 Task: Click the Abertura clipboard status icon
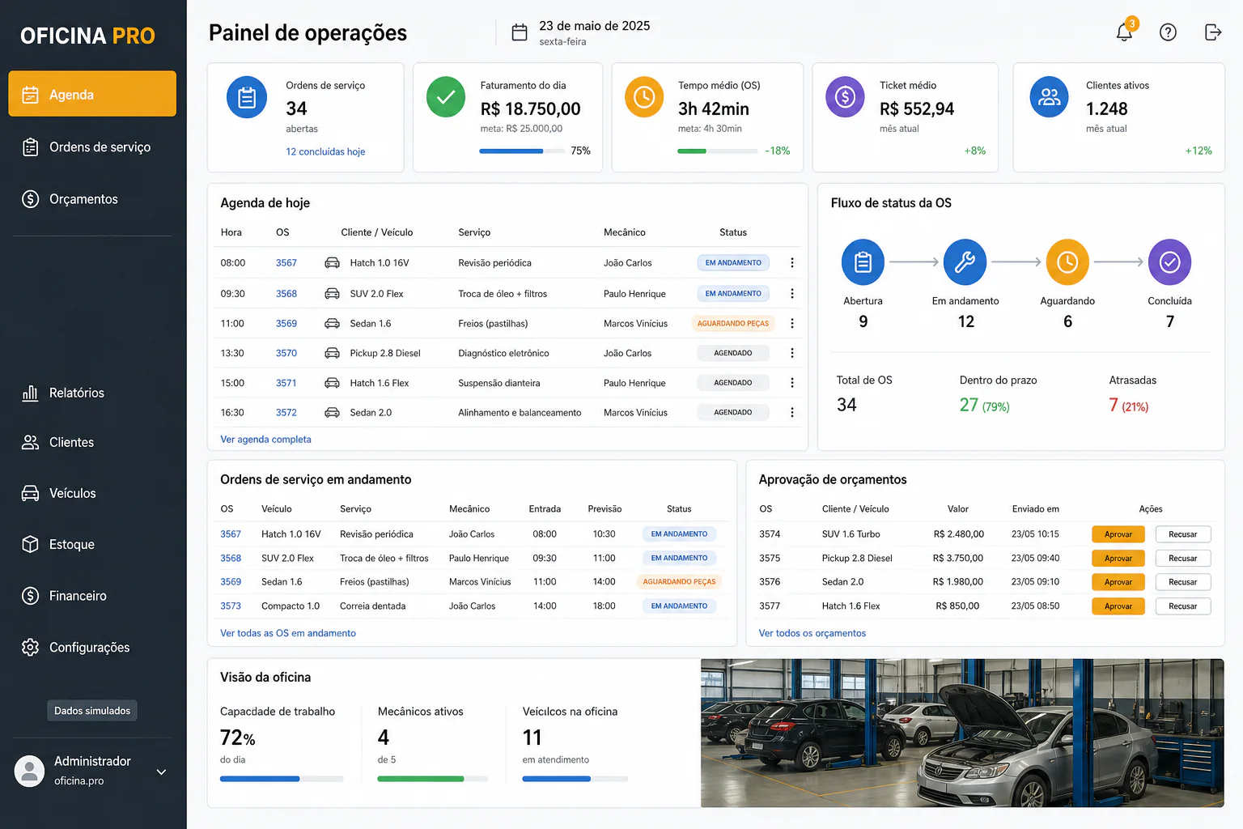pos(863,261)
